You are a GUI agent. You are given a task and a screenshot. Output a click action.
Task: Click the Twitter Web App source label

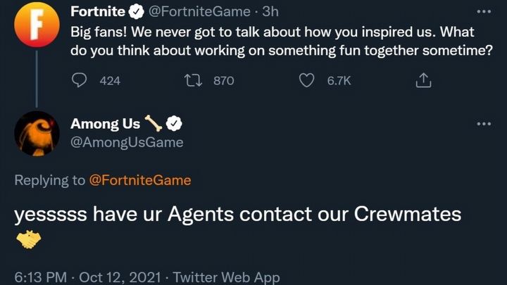[x=226, y=277]
